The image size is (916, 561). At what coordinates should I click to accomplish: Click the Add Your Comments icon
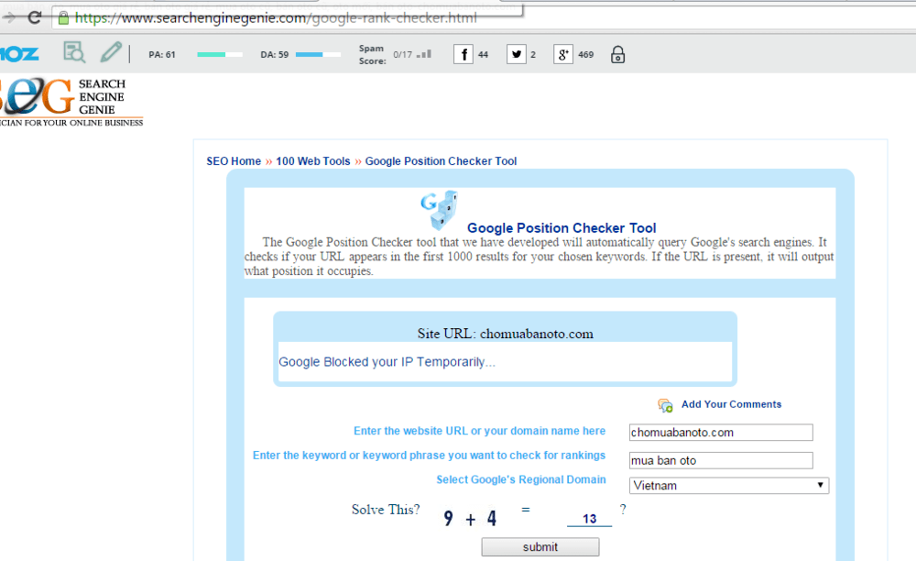[665, 405]
